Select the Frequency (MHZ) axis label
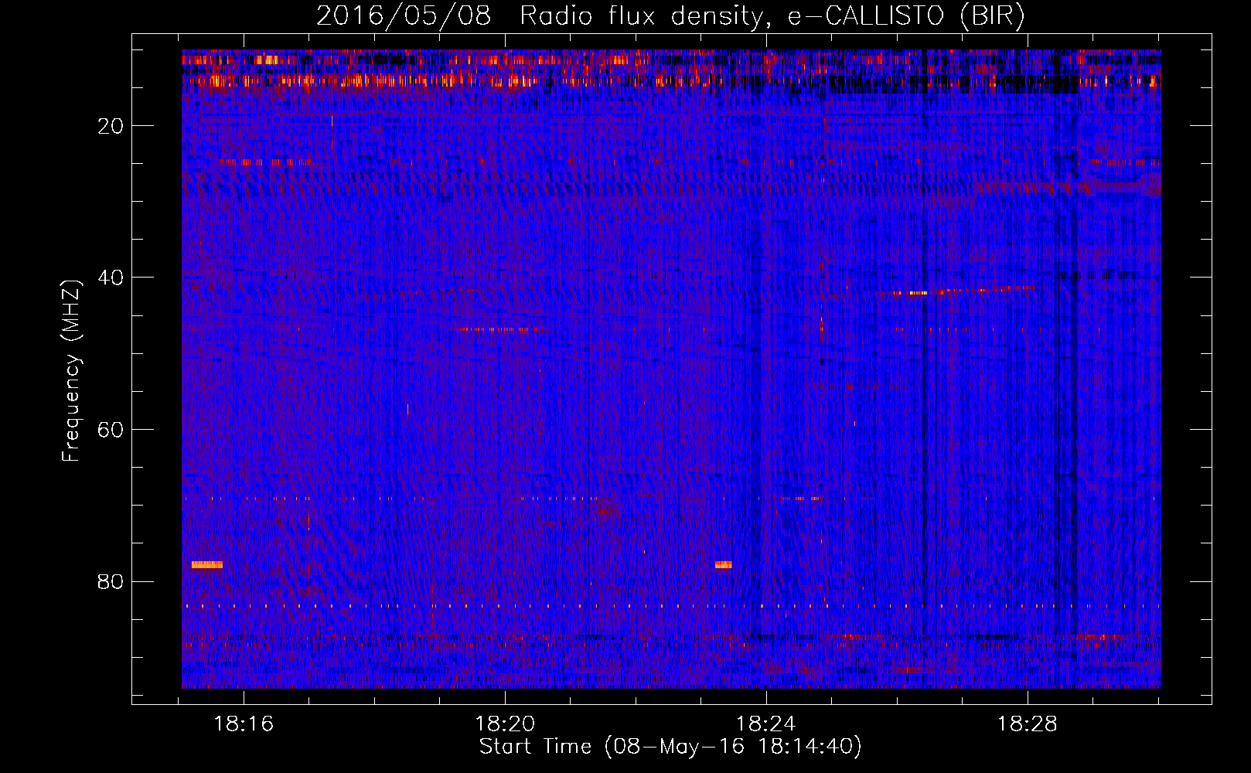1251x773 pixels. pyautogui.click(x=71, y=371)
